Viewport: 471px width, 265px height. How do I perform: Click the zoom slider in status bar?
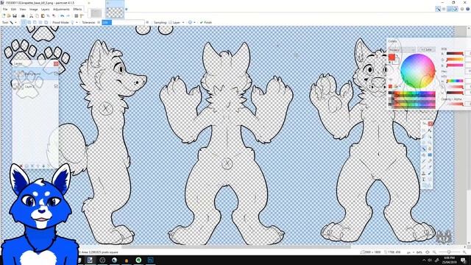(449, 252)
